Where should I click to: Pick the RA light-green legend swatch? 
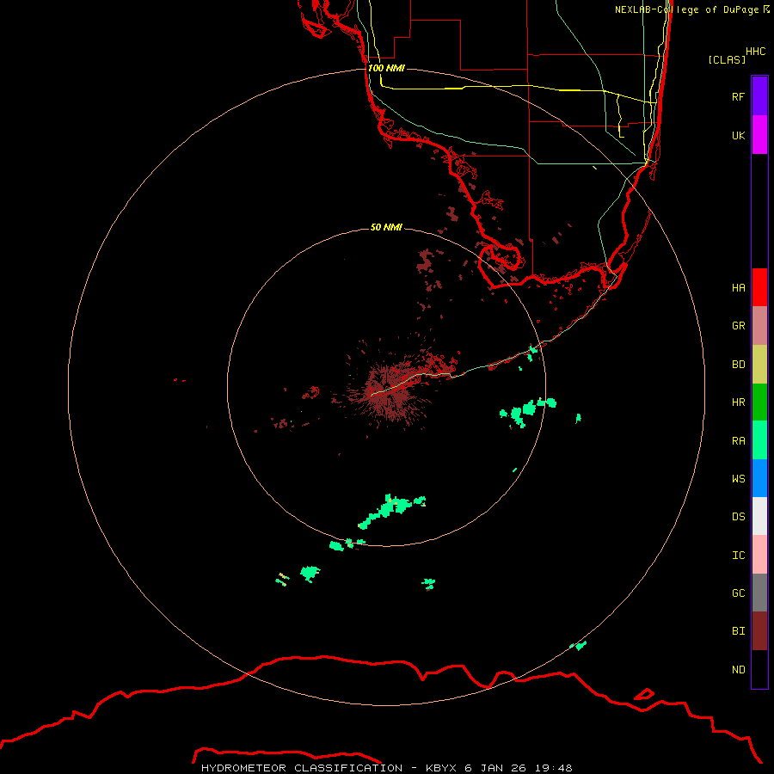pos(759,440)
